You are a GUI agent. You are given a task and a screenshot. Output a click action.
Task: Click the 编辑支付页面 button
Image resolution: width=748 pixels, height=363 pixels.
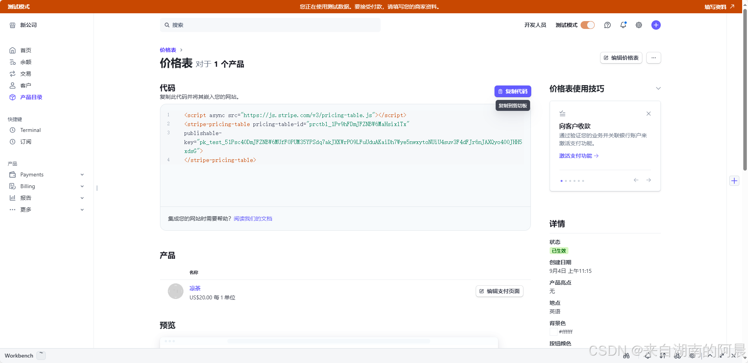500,291
